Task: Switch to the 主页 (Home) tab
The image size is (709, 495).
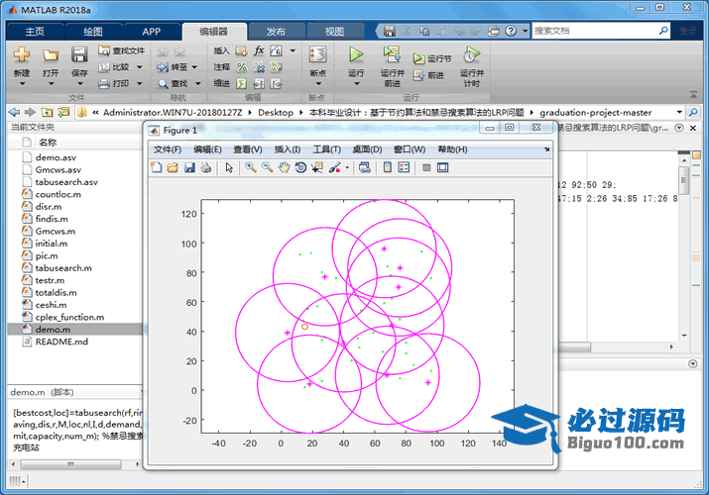Action: point(35,31)
